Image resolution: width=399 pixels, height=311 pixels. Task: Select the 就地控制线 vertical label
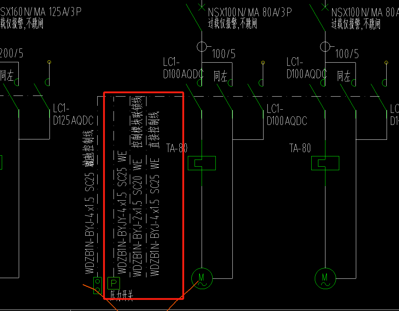click(x=88, y=148)
